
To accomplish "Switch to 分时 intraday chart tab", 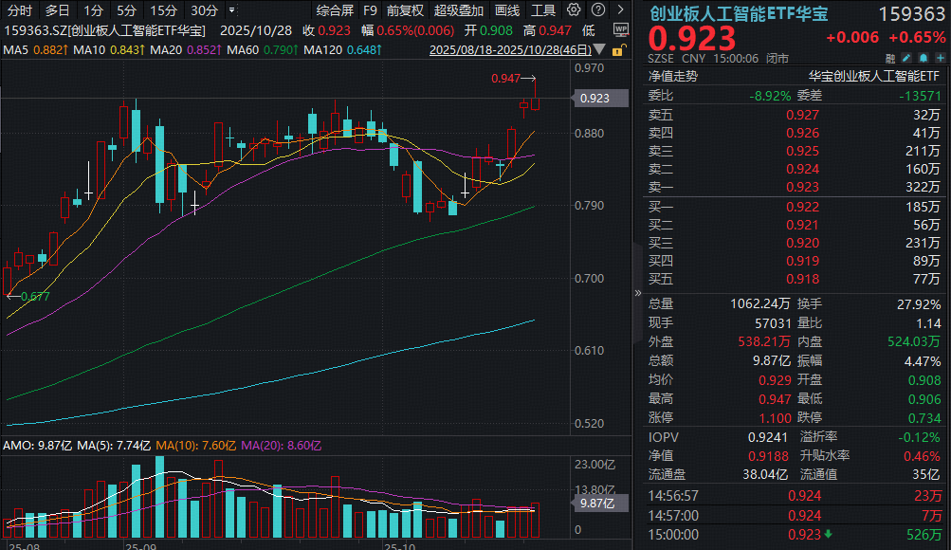I will 19,10.
